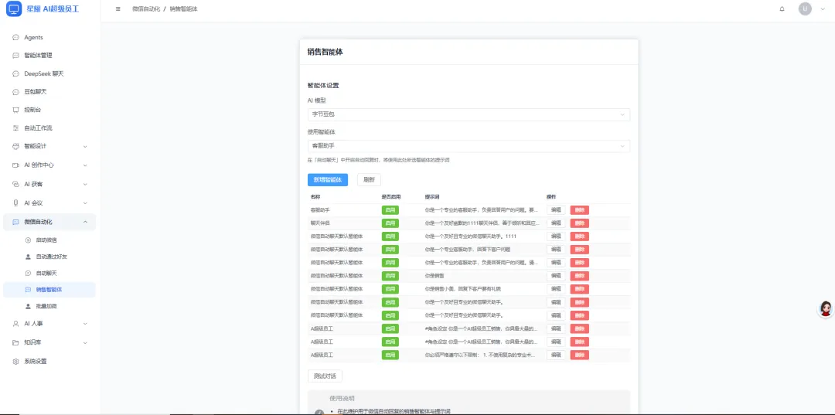Select 销售智能体 in the sidebar
Image resolution: width=835 pixels, height=415 pixels.
[x=49, y=290]
